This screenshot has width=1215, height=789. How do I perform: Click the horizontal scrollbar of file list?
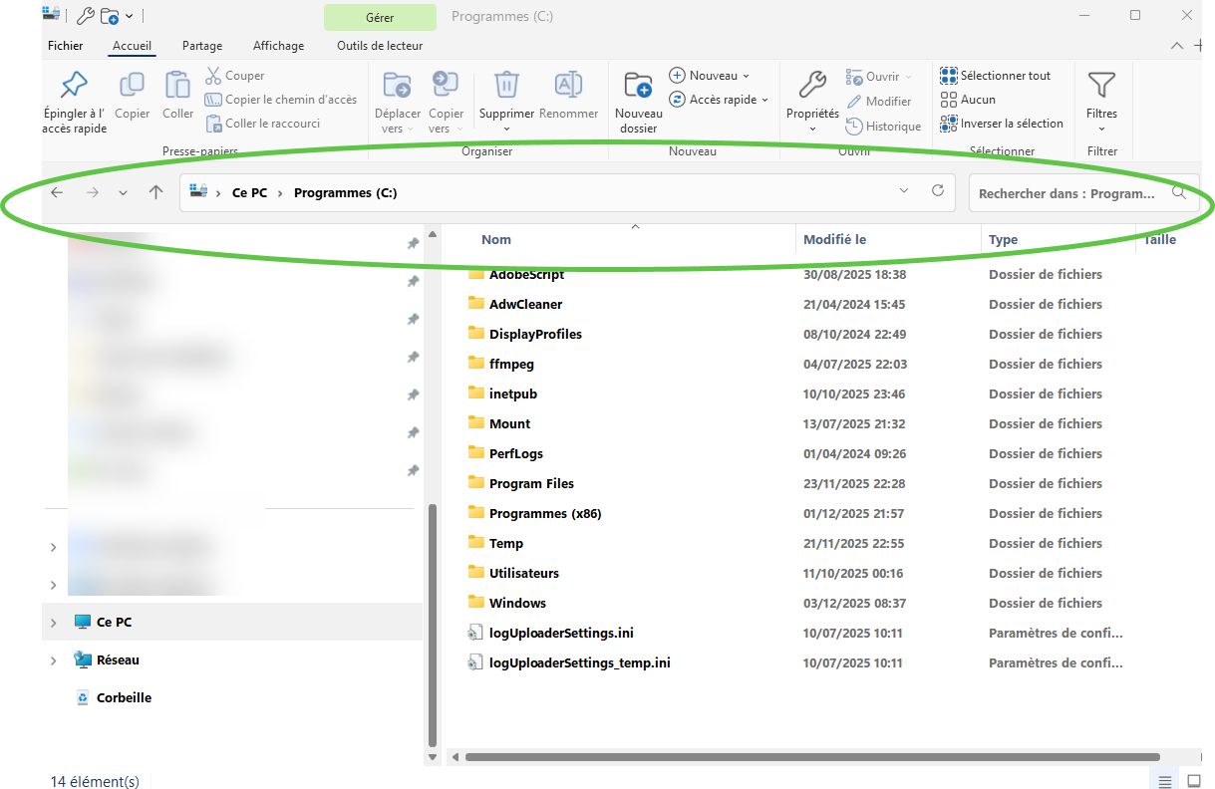point(812,757)
